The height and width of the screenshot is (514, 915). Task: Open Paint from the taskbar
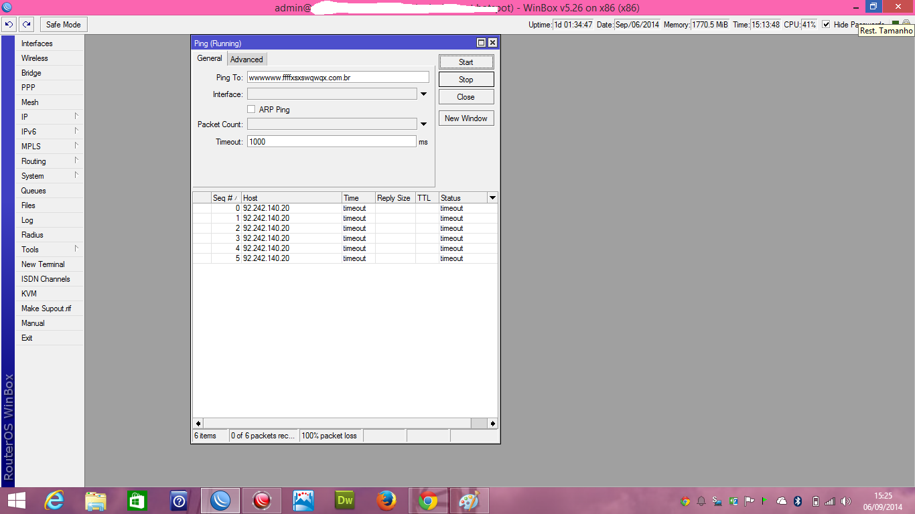click(470, 501)
